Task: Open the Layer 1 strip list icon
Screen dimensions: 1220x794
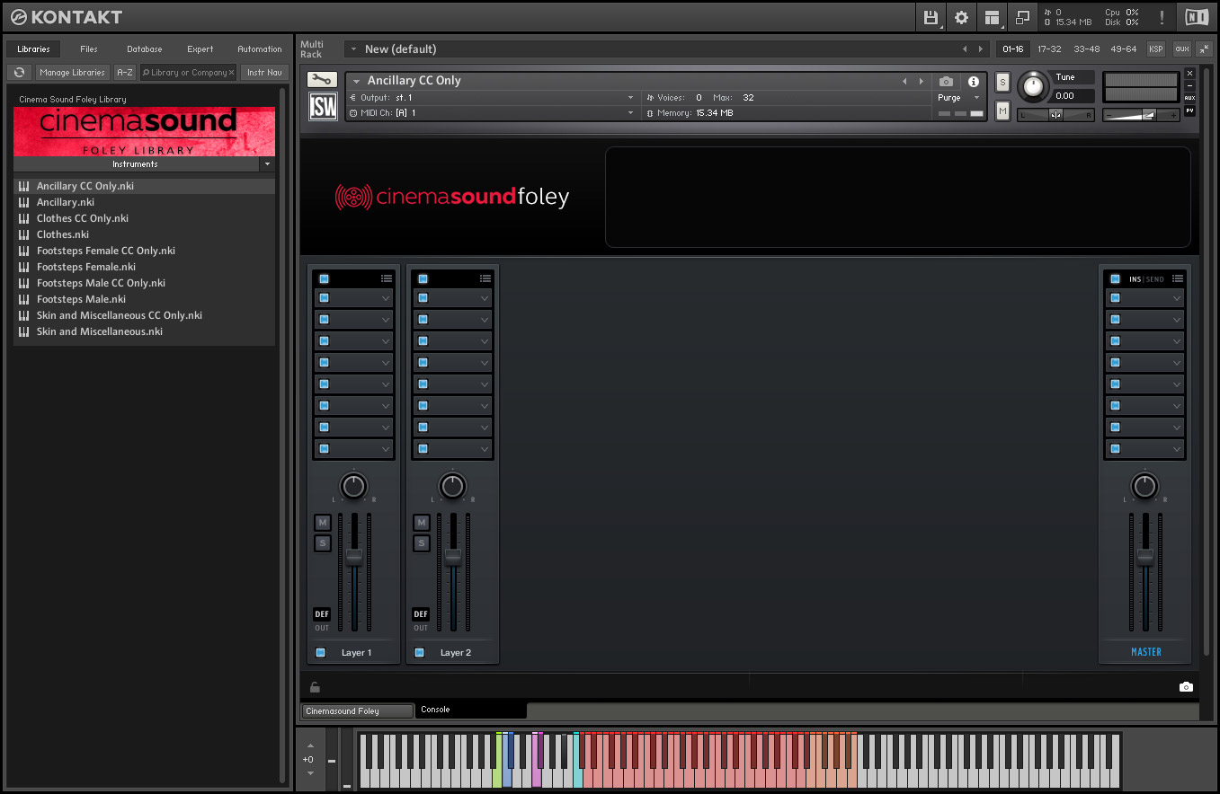Action: pos(387,278)
